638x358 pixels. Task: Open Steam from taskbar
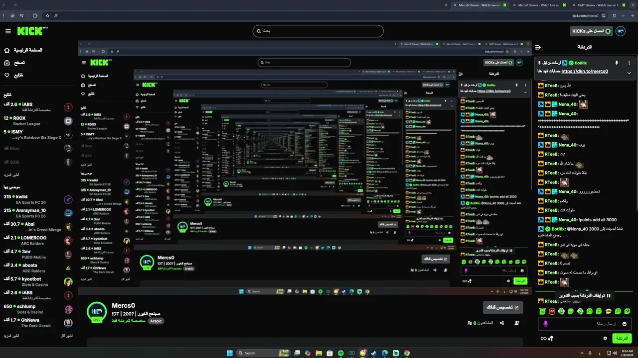click(374, 353)
